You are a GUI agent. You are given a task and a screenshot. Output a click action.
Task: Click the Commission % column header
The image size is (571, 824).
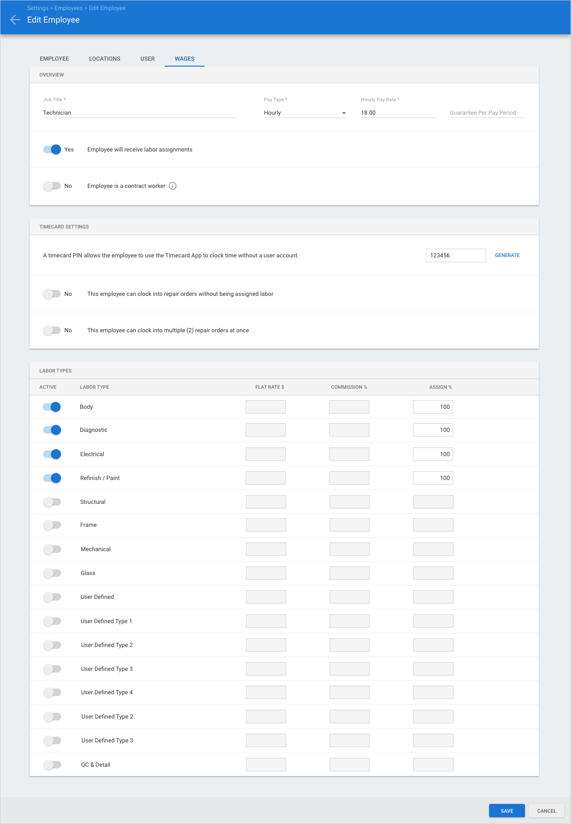(349, 387)
